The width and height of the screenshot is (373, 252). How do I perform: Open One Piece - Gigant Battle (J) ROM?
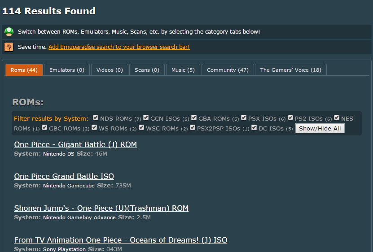pyautogui.click(x=75, y=144)
